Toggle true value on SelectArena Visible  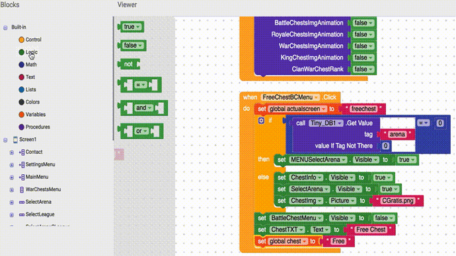(390, 189)
